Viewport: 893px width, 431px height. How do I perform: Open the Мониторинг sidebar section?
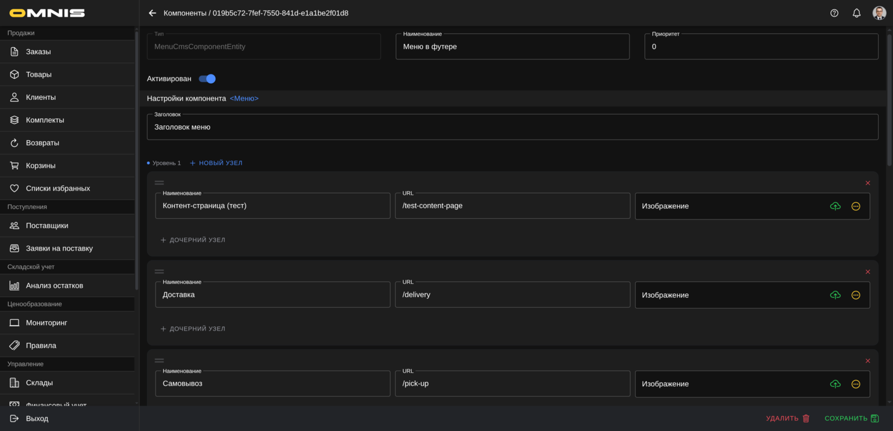pyautogui.click(x=47, y=323)
